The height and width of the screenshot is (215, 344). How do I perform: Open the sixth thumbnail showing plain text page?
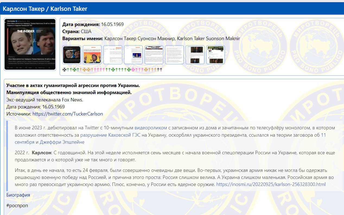(174, 54)
